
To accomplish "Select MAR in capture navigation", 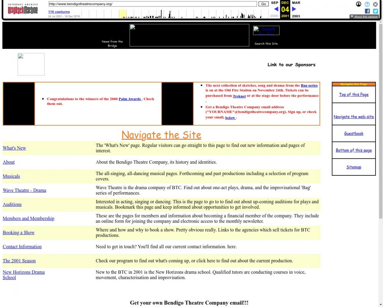I will [296, 3].
